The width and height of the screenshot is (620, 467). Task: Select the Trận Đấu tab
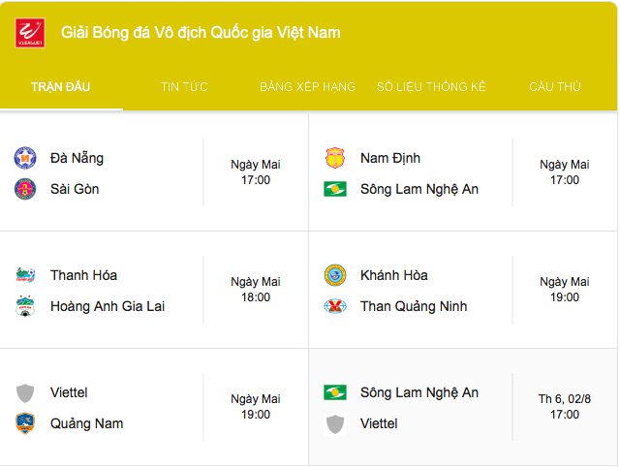click(x=60, y=87)
